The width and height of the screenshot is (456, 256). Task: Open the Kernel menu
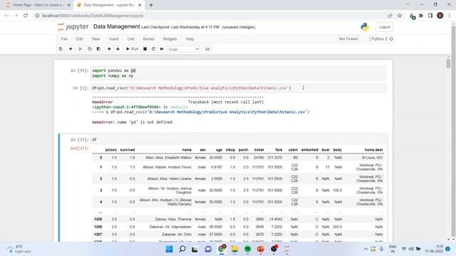pyautogui.click(x=148, y=39)
